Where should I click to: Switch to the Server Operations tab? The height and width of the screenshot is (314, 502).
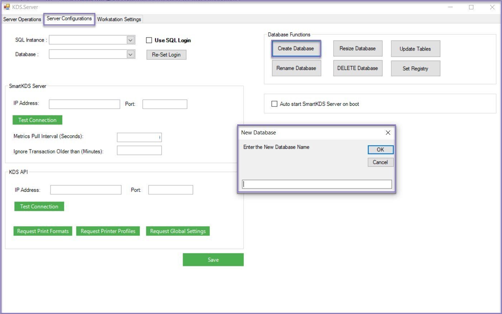(22, 19)
